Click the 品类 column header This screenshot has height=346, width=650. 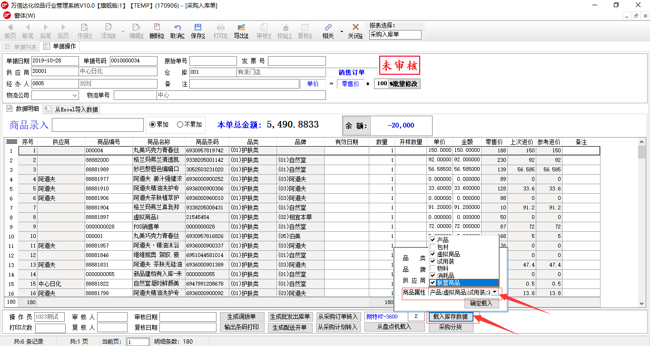253,142
